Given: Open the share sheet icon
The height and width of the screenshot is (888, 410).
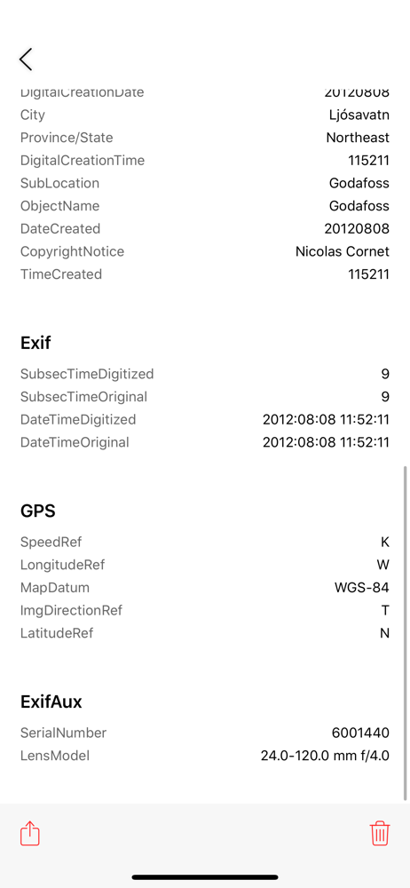Looking at the screenshot, I should pyautogui.click(x=30, y=833).
